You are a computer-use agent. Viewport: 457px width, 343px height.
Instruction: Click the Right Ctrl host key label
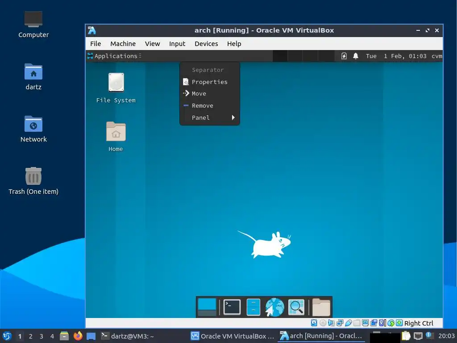[x=419, y=323]
